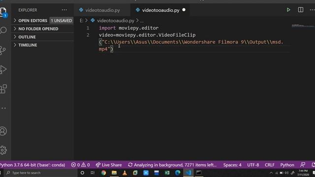Click the Windows search box
Image resolution: width=315 pixels, height=177 pixels.
pos(41,173)
